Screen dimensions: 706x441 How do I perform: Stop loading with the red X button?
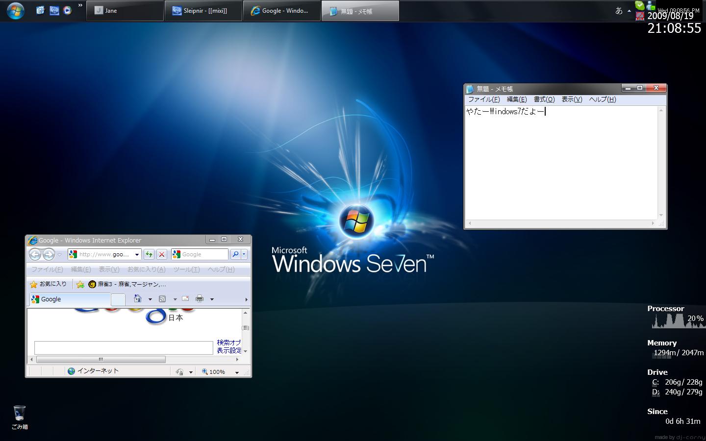pyautogui.click(x=161, y=254)
